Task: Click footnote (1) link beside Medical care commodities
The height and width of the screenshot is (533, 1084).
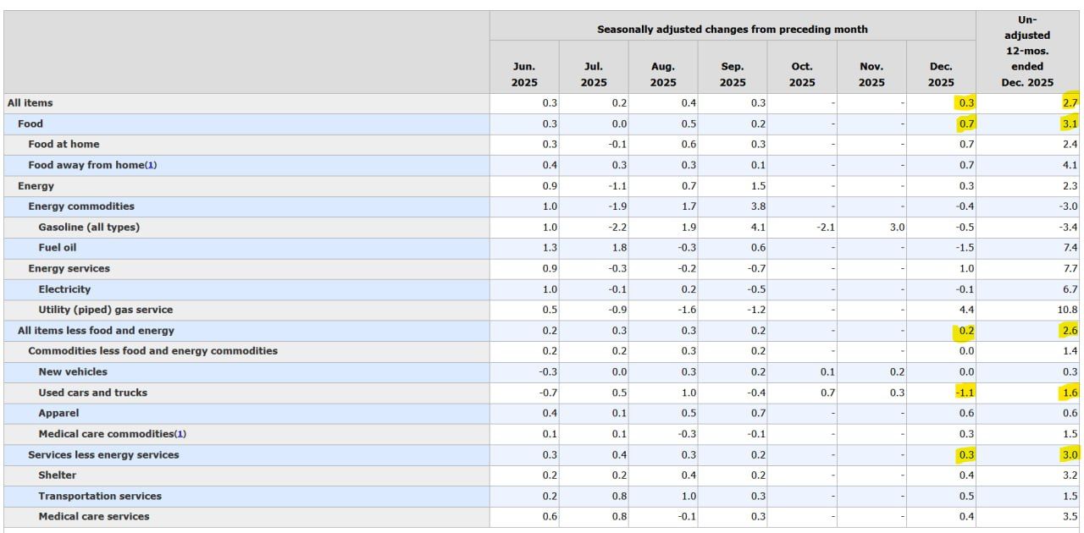Action: pyautogui.click(x=180, y=434)
